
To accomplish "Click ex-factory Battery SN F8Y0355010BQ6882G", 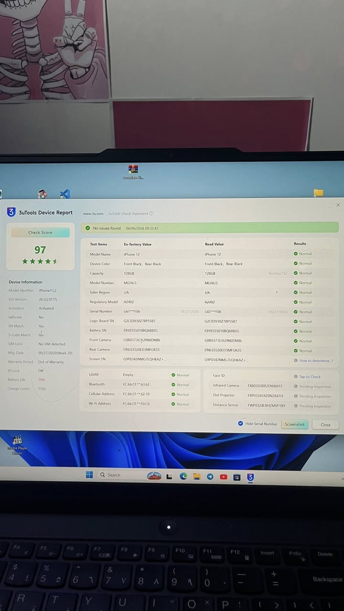I will (x=140, y=330).
